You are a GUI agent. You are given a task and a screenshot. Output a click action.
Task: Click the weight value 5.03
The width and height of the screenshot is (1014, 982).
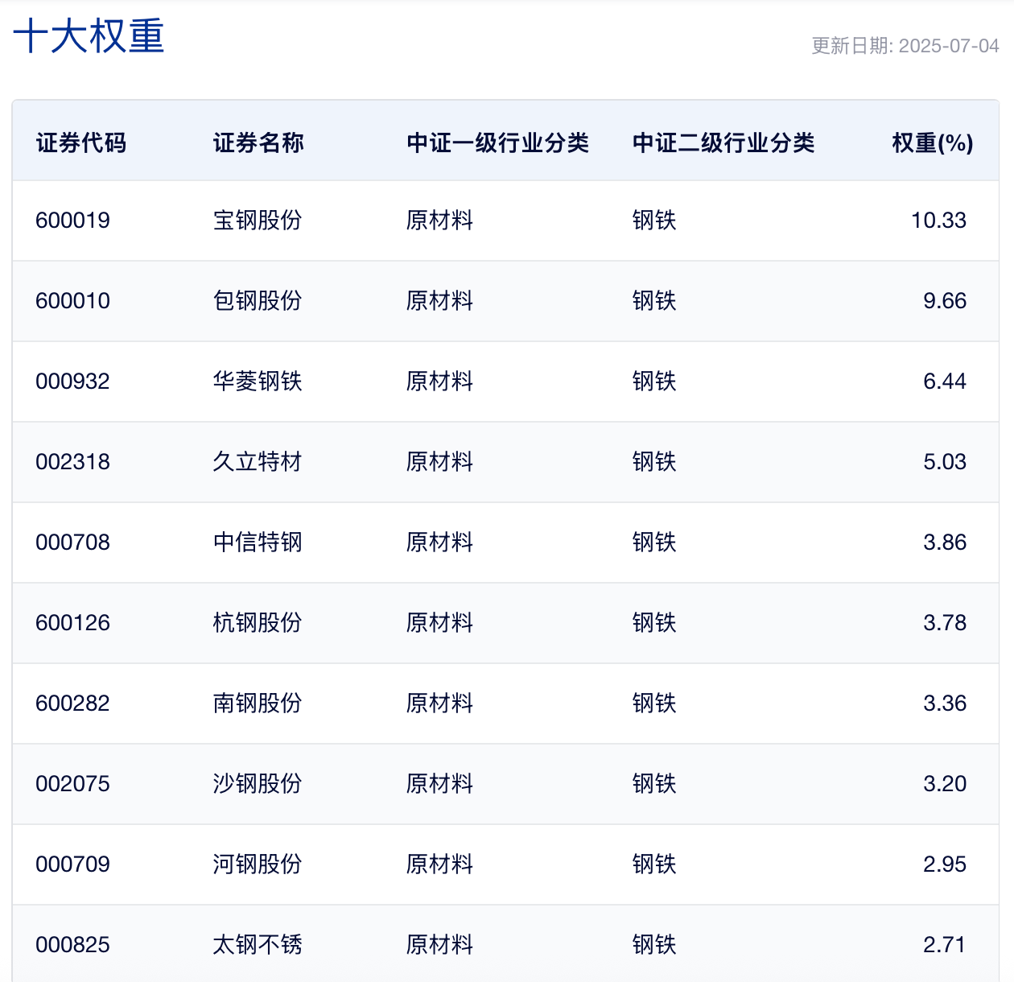(945, 462)
